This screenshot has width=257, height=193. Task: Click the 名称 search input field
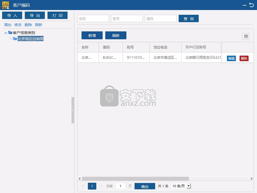[93, 18]
